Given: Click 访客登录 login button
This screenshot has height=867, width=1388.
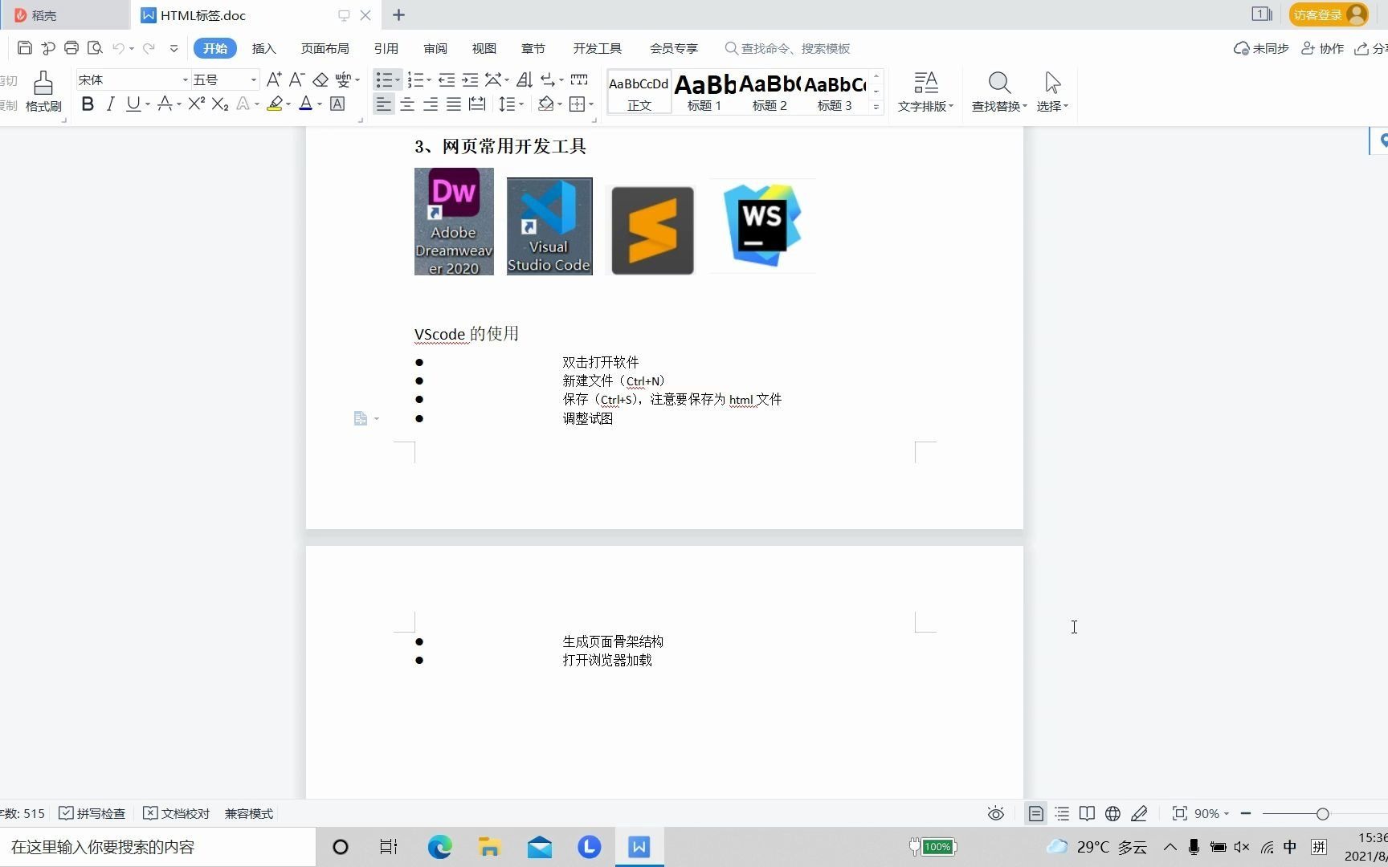Looking at the screenshot, I should [x=1329, y=14].
